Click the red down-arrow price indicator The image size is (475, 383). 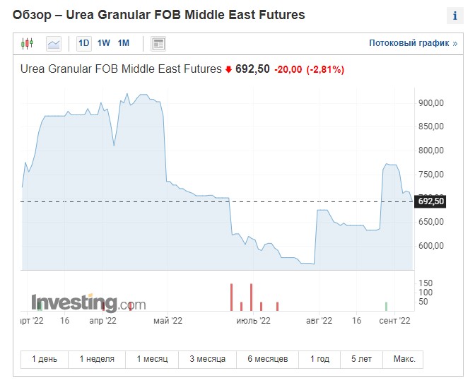pos(228,70)
